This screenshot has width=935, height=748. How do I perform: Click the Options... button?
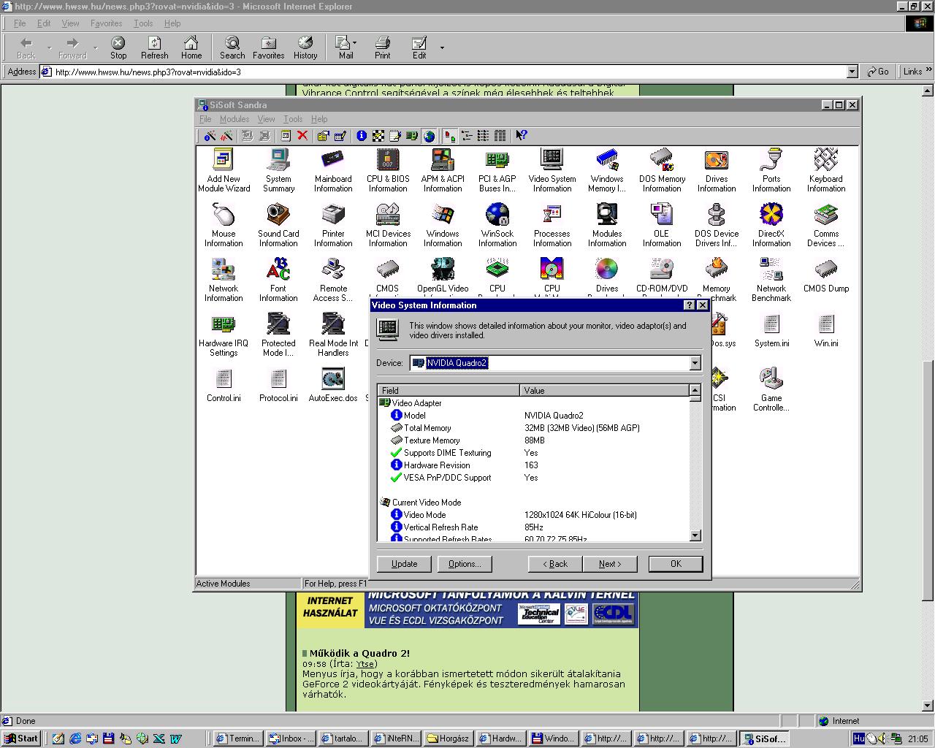click(x=465, y=564)
